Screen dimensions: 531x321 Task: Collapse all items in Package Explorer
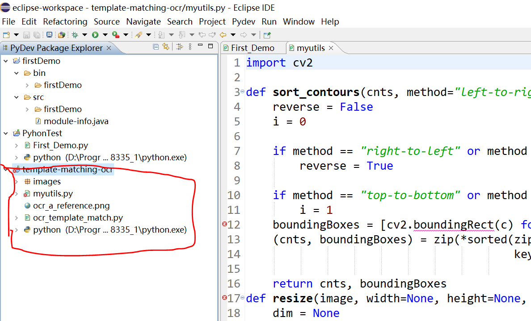pyautogui.click(x=156, y=47)
